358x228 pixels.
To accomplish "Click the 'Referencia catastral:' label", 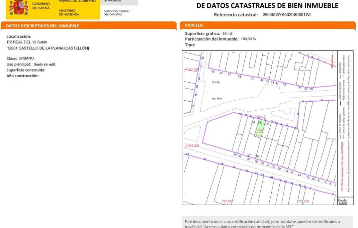I will click(236, 15).
